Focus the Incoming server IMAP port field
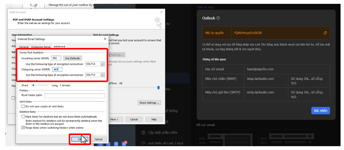This screenshot has width=344, height=150. [x=56, y=58]
